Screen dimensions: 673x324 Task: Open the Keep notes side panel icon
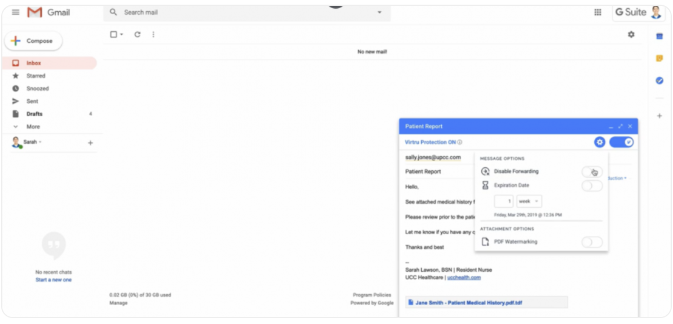659,58
